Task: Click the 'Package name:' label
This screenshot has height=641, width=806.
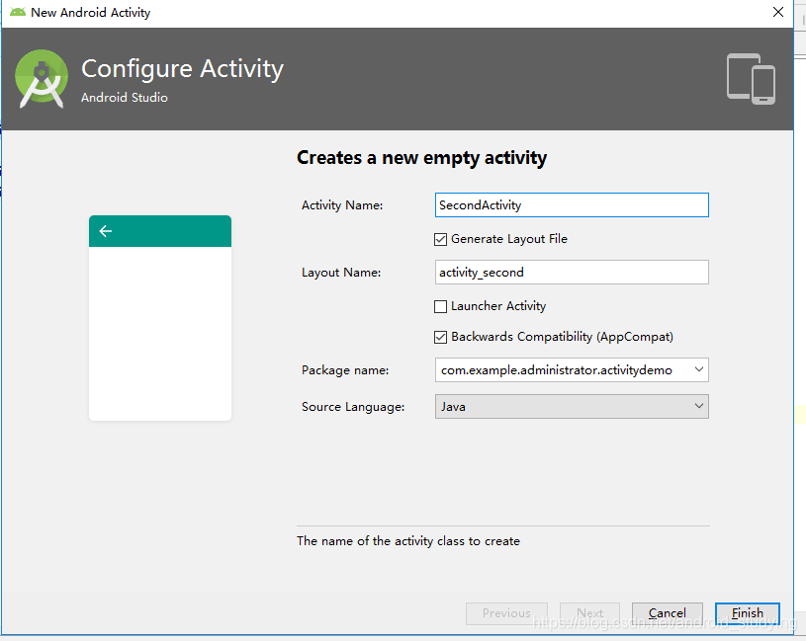Action: (x=345, y=370)
